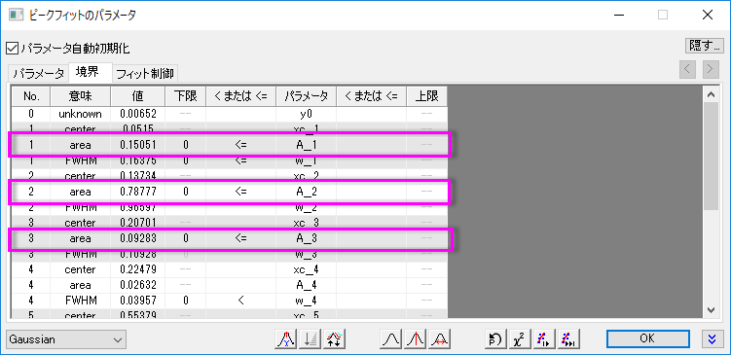The image size is (731, 355).
Task: Click the < operator in w_4 row
Action: 241,301
